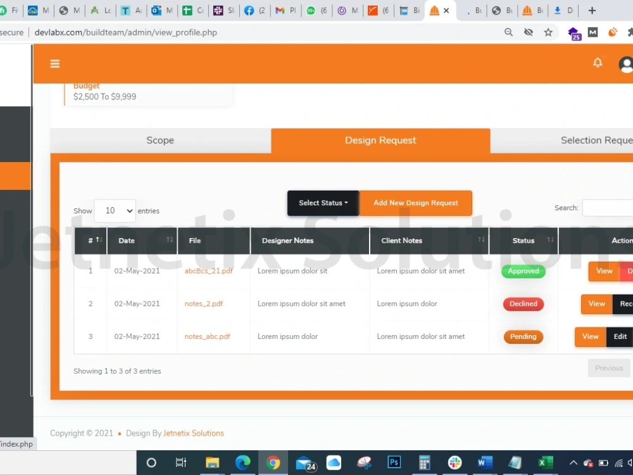The height and width of the screenshot is (475, 633).
Task: Click the notification bell icon
Action: tap(598, 63)
